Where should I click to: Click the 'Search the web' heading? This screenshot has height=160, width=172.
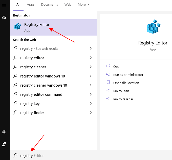pos(25,40)
